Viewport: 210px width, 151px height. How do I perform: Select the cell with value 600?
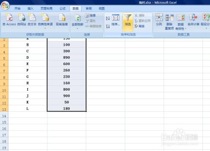coord(66,64)
